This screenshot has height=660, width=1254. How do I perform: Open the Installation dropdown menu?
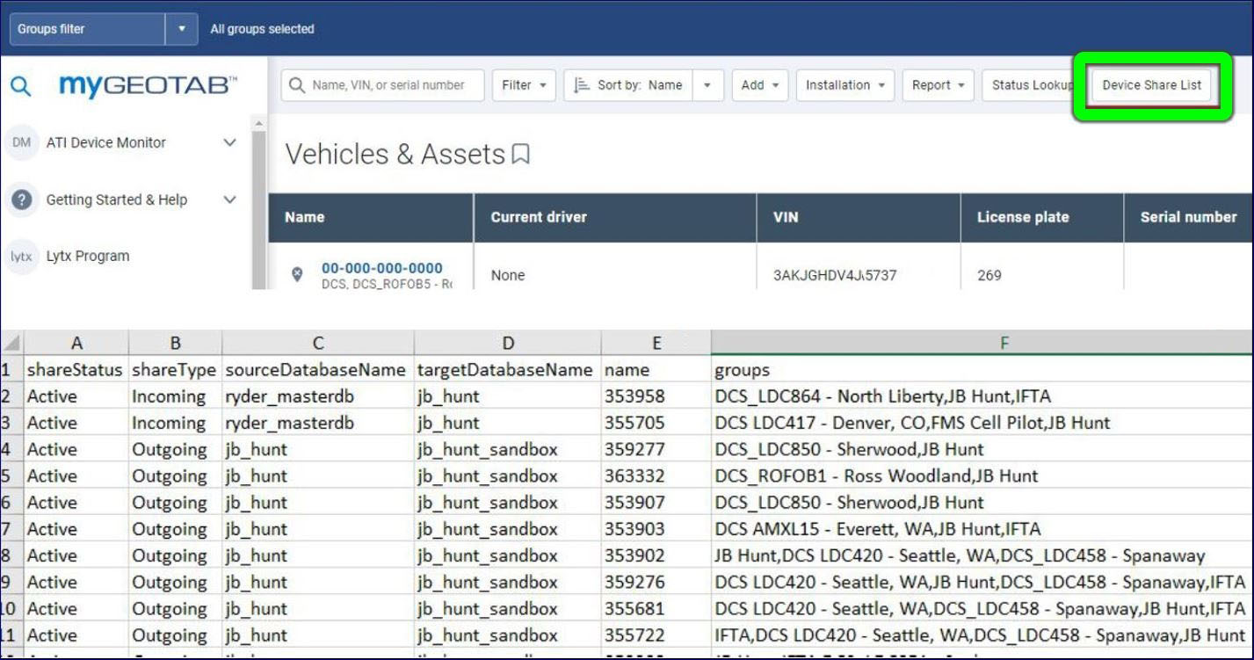coord(845,85)
